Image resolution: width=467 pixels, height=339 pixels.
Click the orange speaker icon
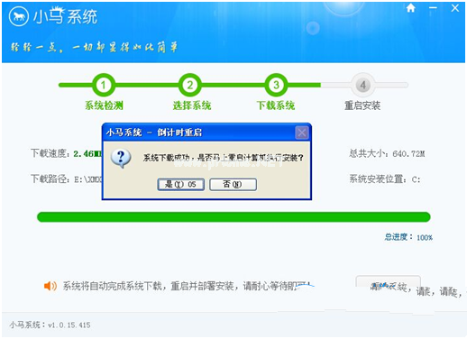click(50, 286)
